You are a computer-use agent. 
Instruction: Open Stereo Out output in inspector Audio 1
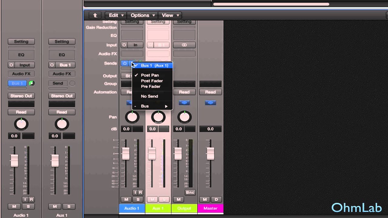pos(21,96)
